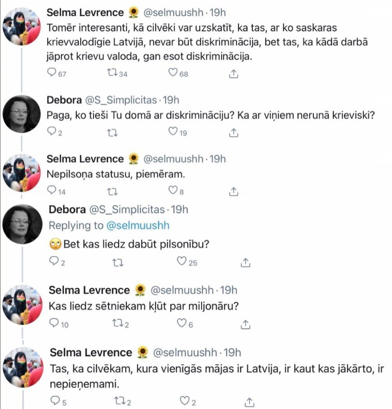Reply to the tweet with 10 replies
392x409 pixels.
[x=54, y=323]
